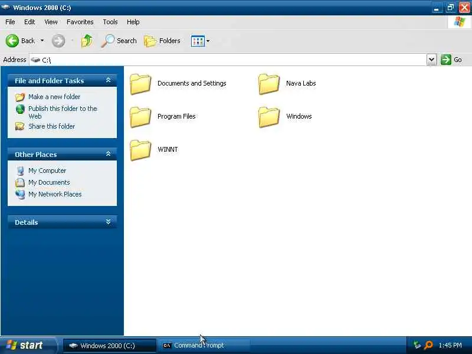The height and width of the screenshot is (354, 472).
Task: Open My Computer from Other Places
Action: coord(47,171)
